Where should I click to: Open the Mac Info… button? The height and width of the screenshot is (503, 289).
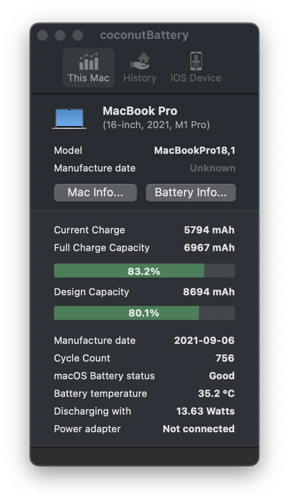click(x=95, y=192)
